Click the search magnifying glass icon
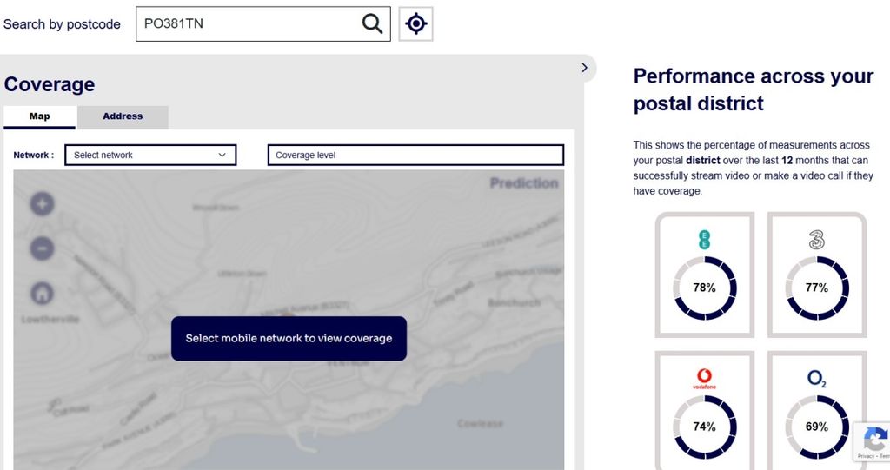The width and height of the screenshot is (890, 470). click(372, 24)
